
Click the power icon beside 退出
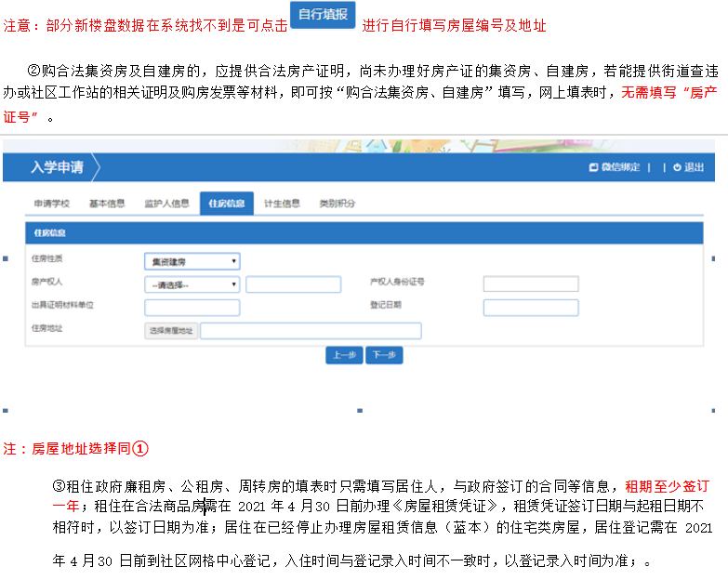pyautogui.click(x=678, y=167)
